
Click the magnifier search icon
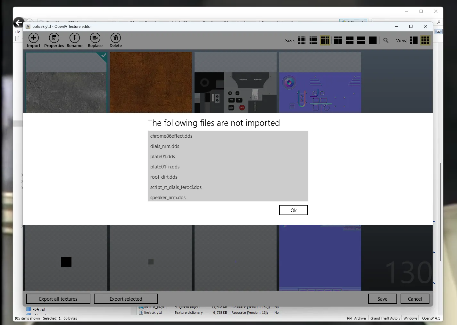386,40
